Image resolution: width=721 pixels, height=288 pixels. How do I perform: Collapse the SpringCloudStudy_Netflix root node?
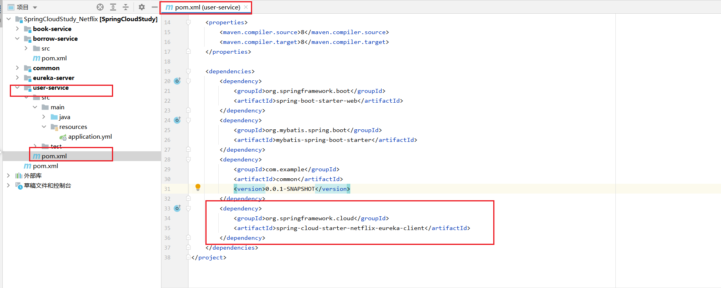9,19
